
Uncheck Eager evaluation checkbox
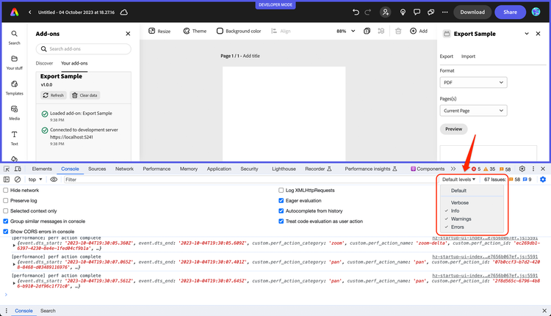click(281, 200)
